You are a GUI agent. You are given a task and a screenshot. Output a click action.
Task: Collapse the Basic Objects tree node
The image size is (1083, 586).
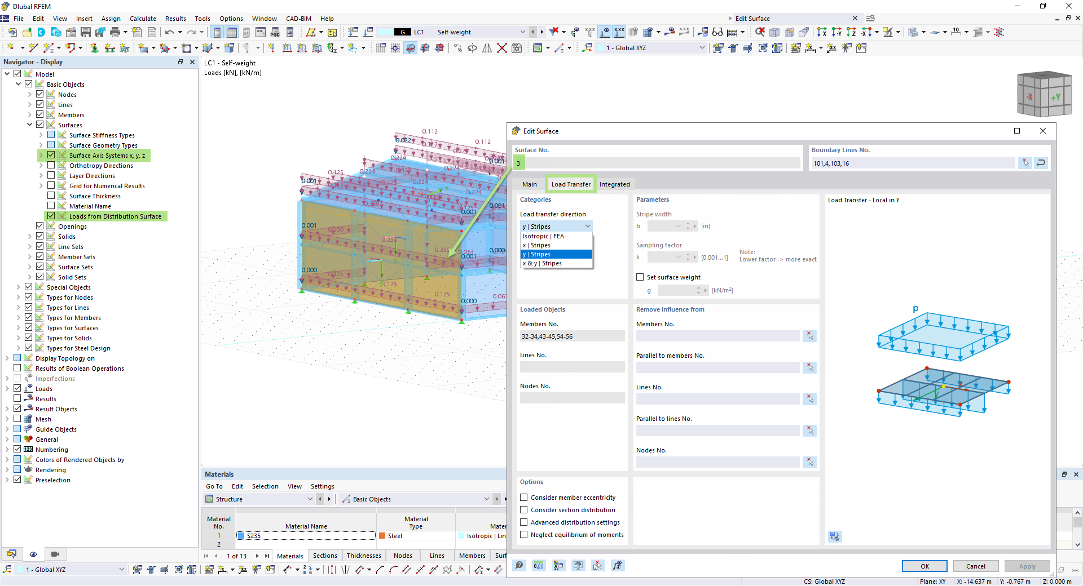tap(19, 84)
